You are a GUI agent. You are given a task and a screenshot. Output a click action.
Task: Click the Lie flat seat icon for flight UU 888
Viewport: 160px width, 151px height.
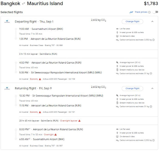(117, 29)
